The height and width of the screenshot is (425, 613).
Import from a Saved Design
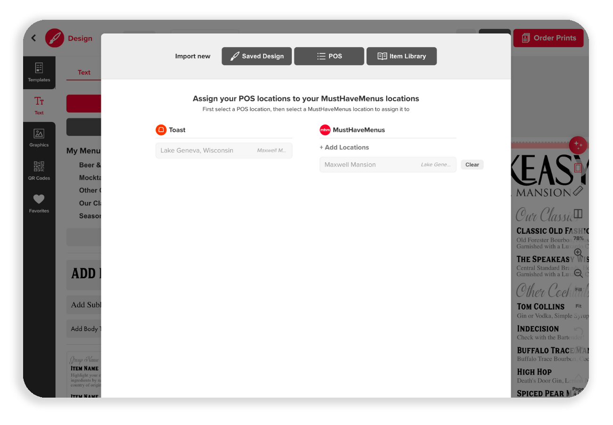257,56
